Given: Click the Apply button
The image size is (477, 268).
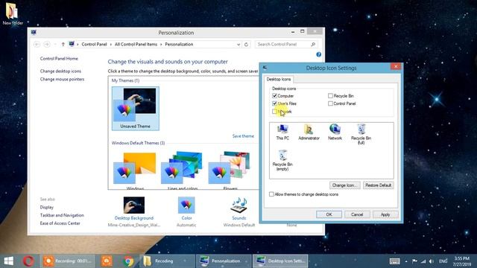Looking at the screenshot, I should tap(385, 214).
